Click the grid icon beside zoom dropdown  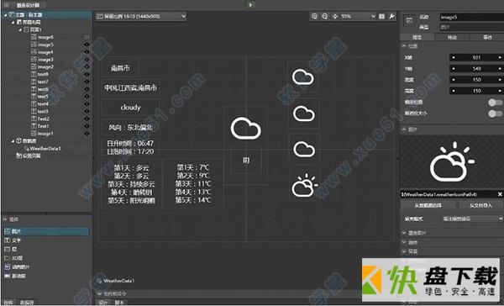coord(381,16)
